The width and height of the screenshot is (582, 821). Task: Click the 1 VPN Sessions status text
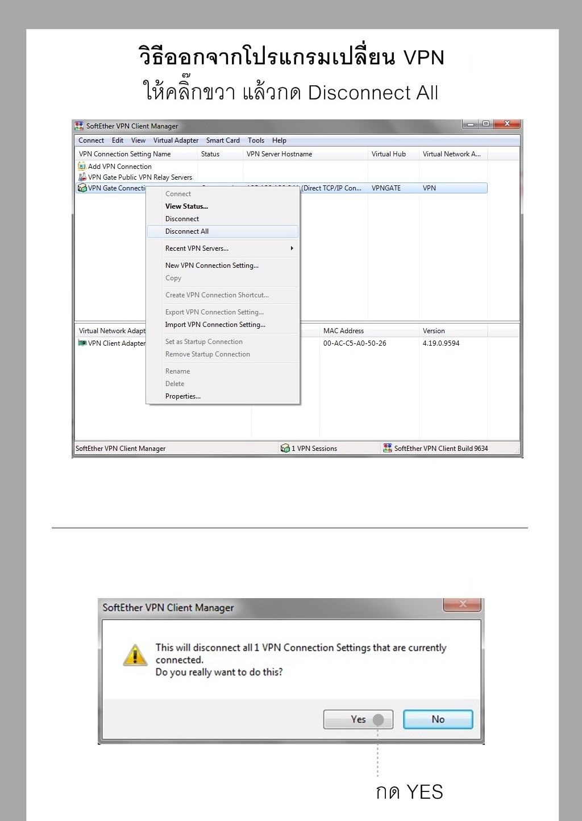pos(314,449)
